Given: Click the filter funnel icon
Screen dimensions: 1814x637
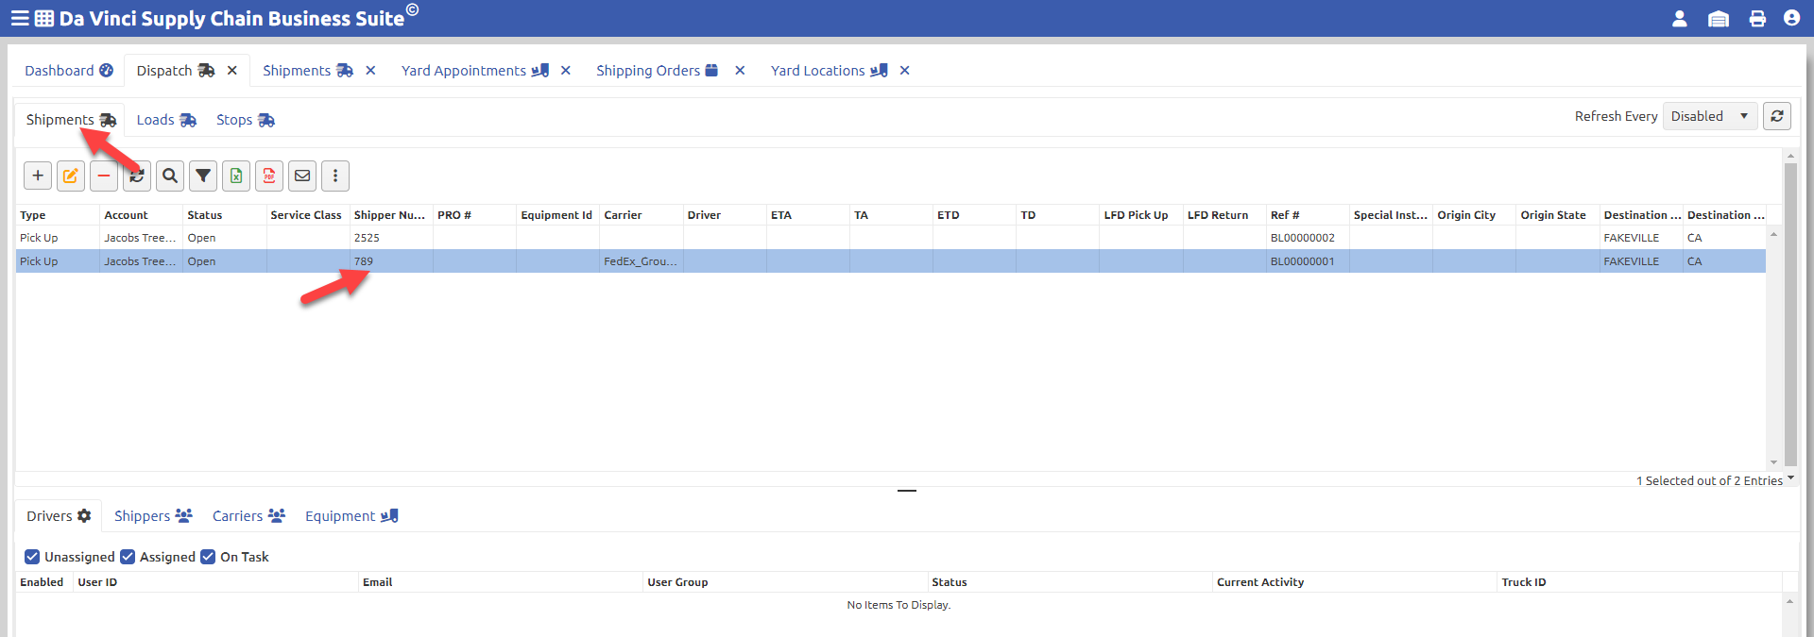Looking at the screenshot, I should [x=203, y=176].
